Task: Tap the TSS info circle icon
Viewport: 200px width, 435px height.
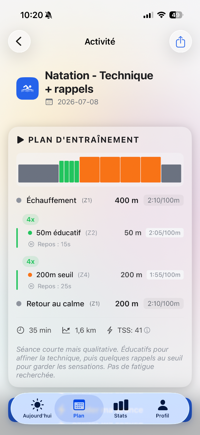Action: click(147, 330)
